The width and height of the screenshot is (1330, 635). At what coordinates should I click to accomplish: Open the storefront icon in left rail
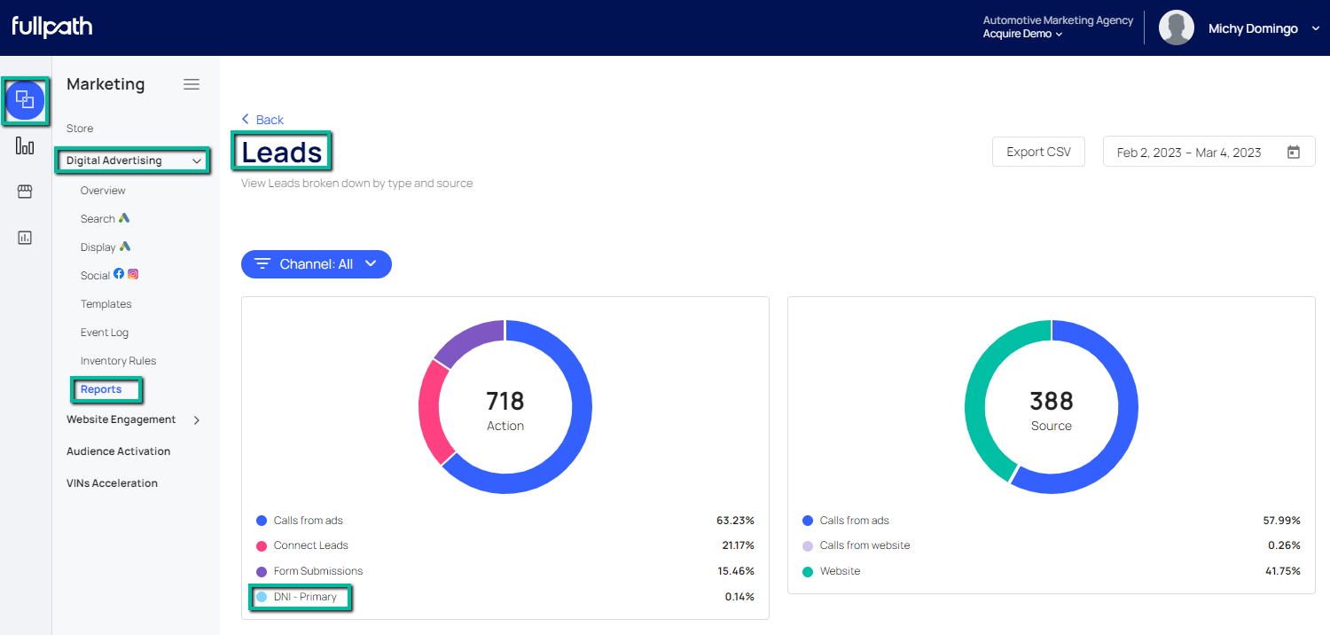(x=25, y=192)
